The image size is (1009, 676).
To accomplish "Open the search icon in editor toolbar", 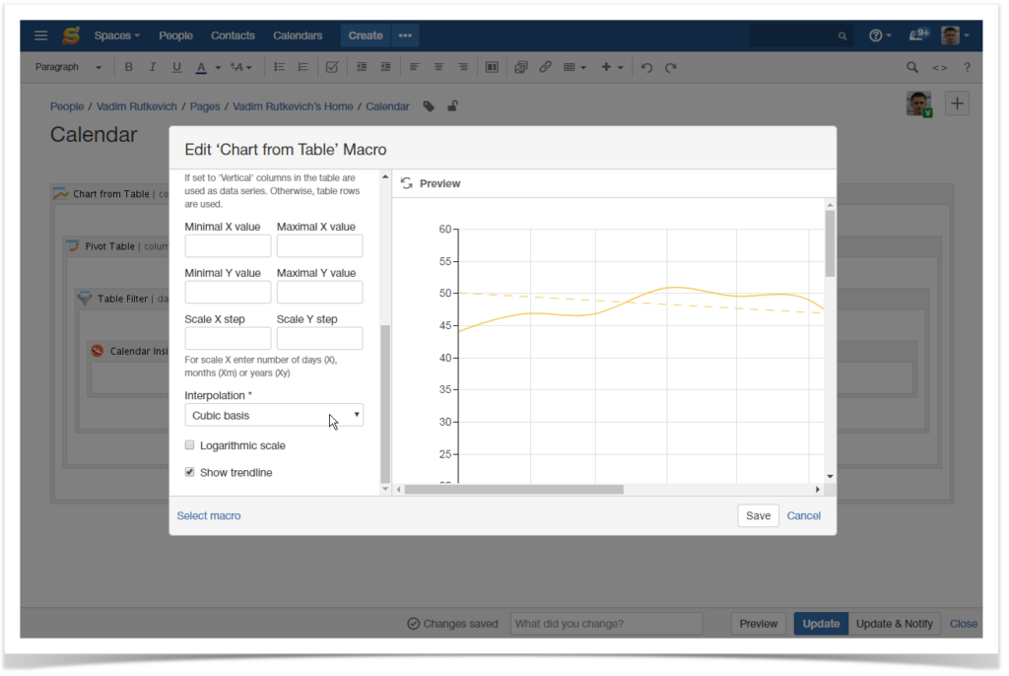I will pyautogui.click(x=912, y=67).
